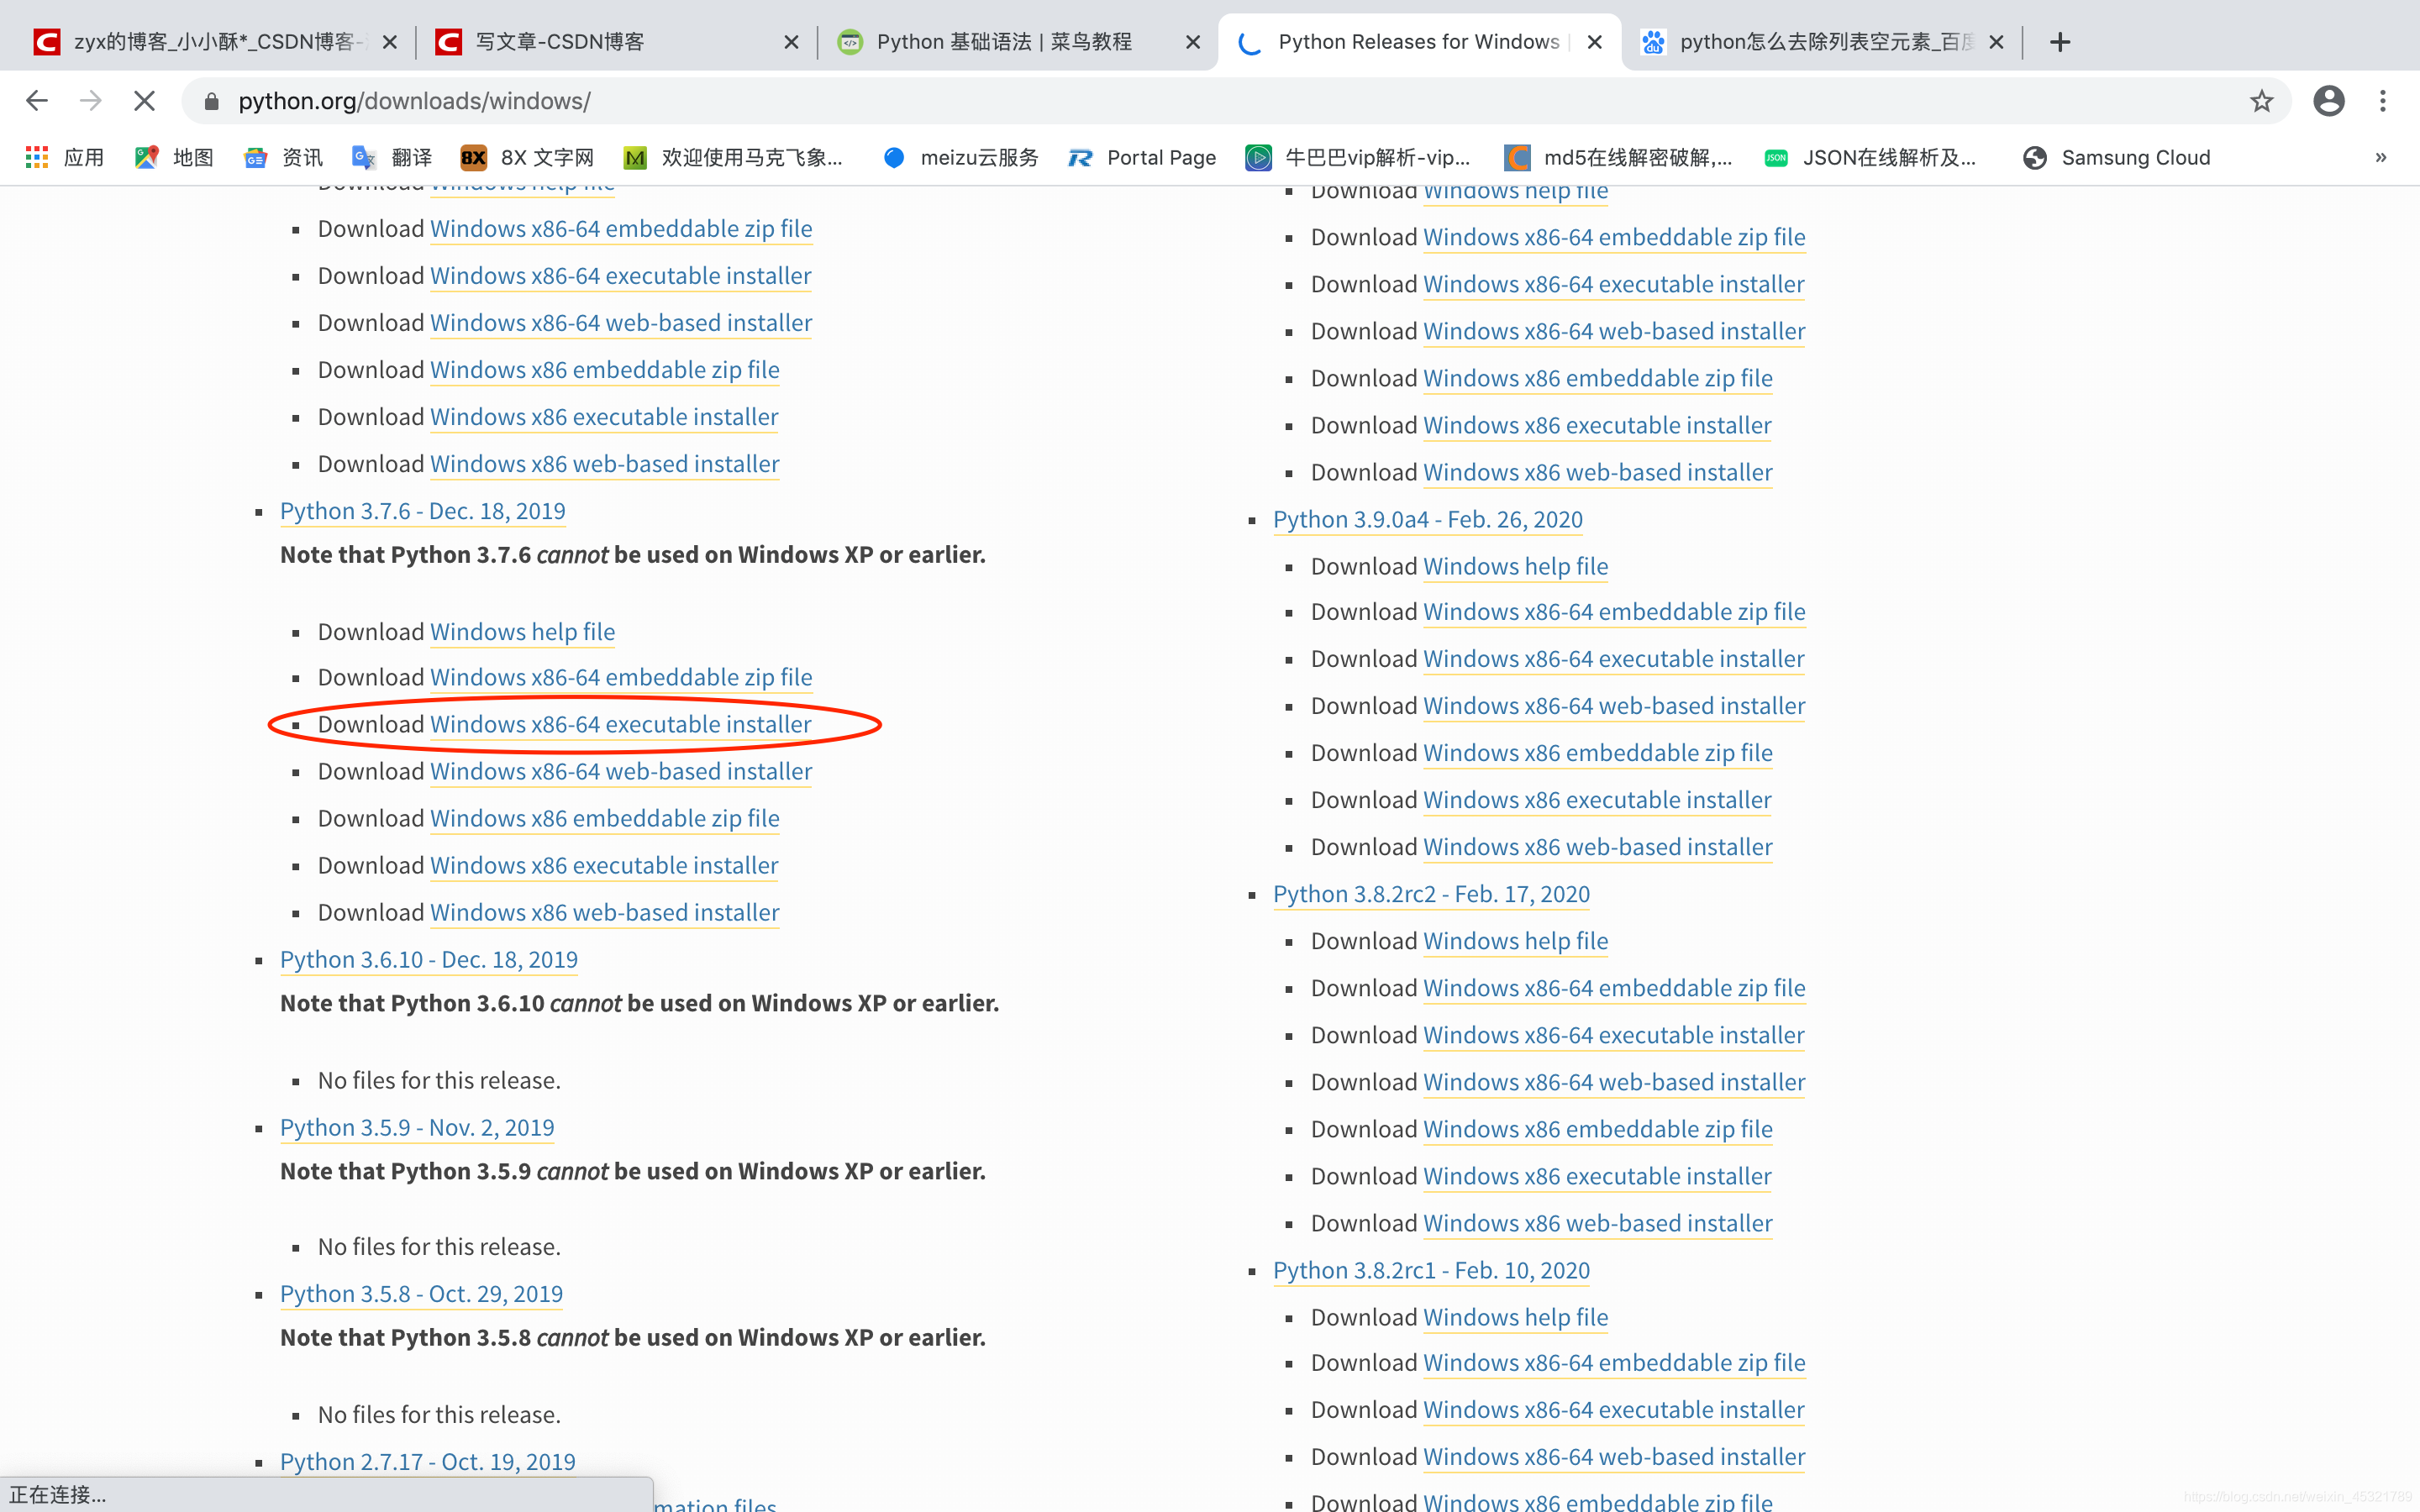Download Python 3.7.6 Windows help file
The width and height of the screenshot is (2420, 1512).
pyautogui.click(x=522, y=632)
